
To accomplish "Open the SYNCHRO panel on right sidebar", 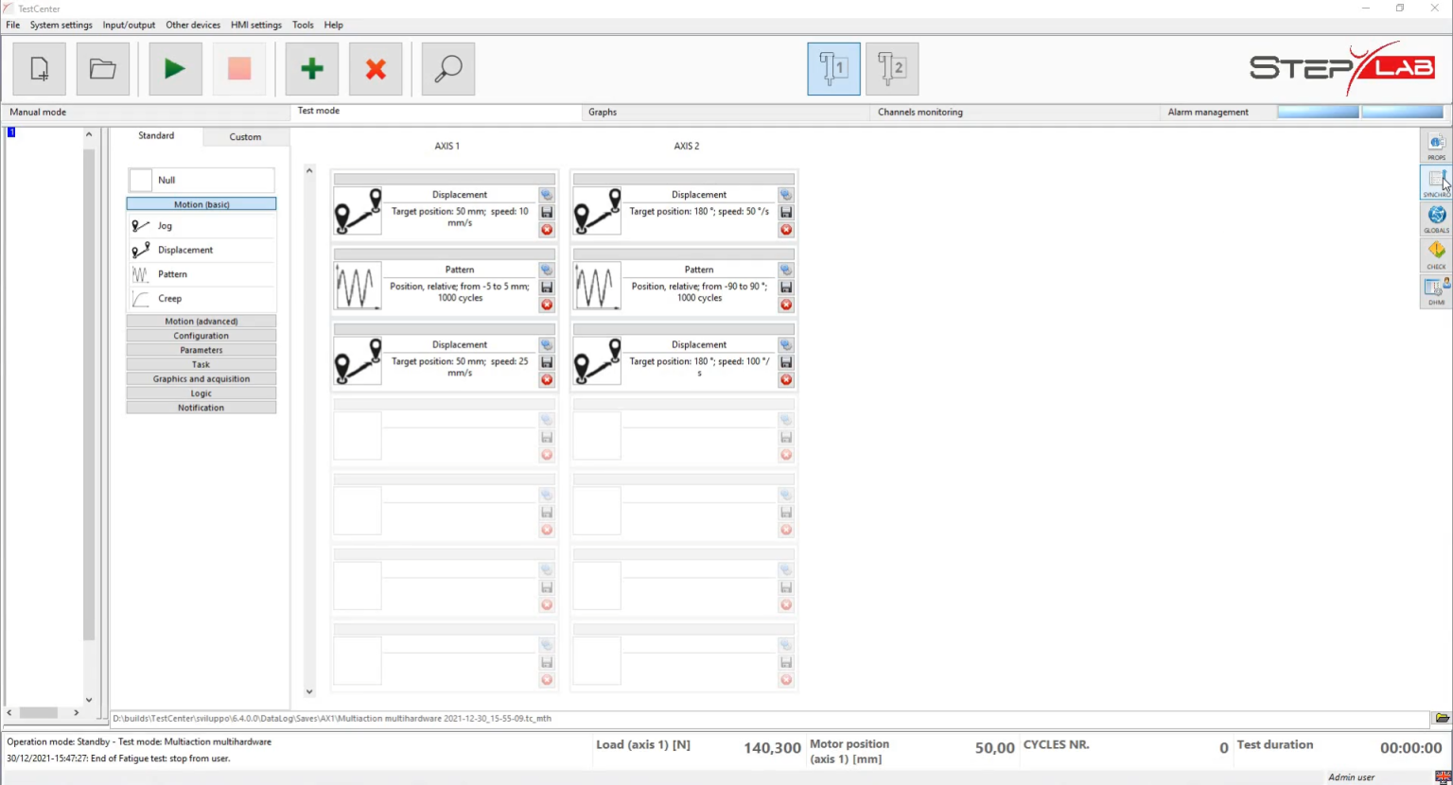I will pyautogui.click(x=1436, y=183).
